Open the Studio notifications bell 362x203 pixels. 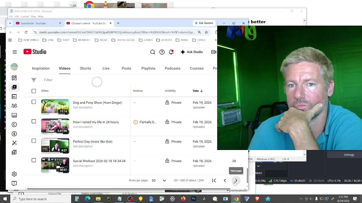click(171, 52)
